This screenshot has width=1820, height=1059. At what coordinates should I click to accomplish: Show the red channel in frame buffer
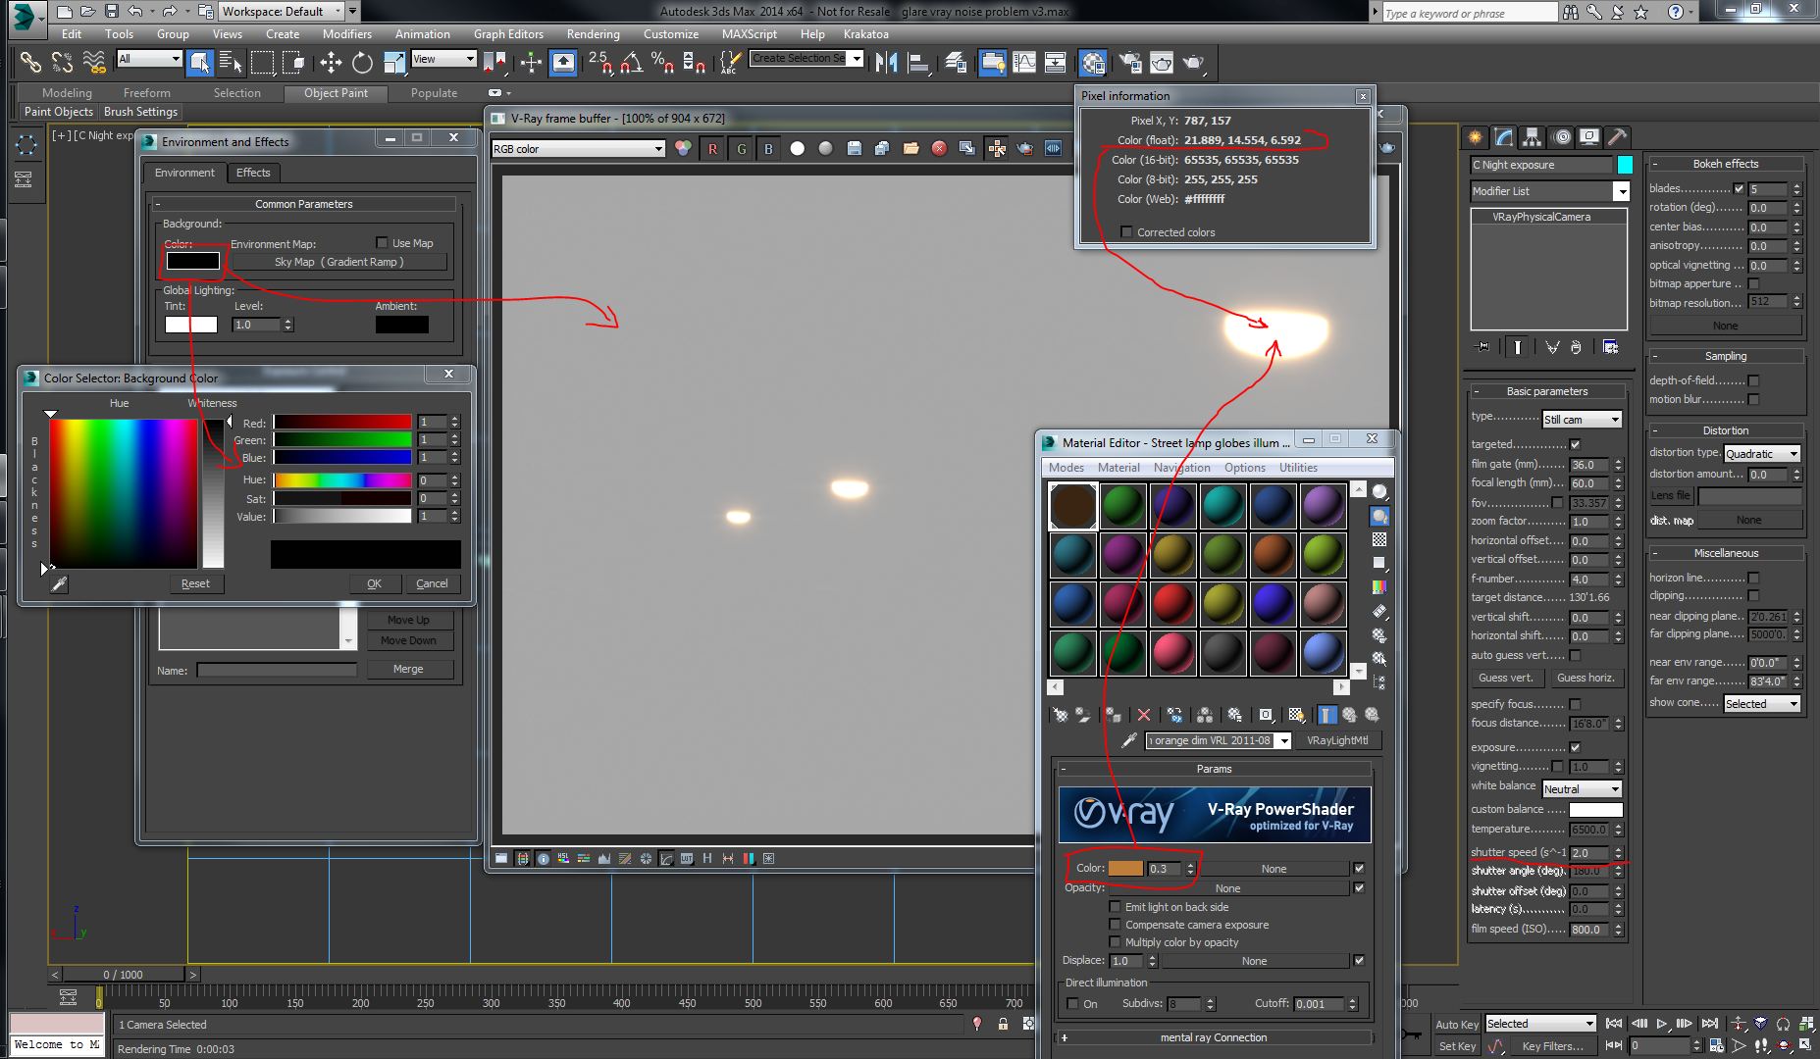click(x=712, y=149)
